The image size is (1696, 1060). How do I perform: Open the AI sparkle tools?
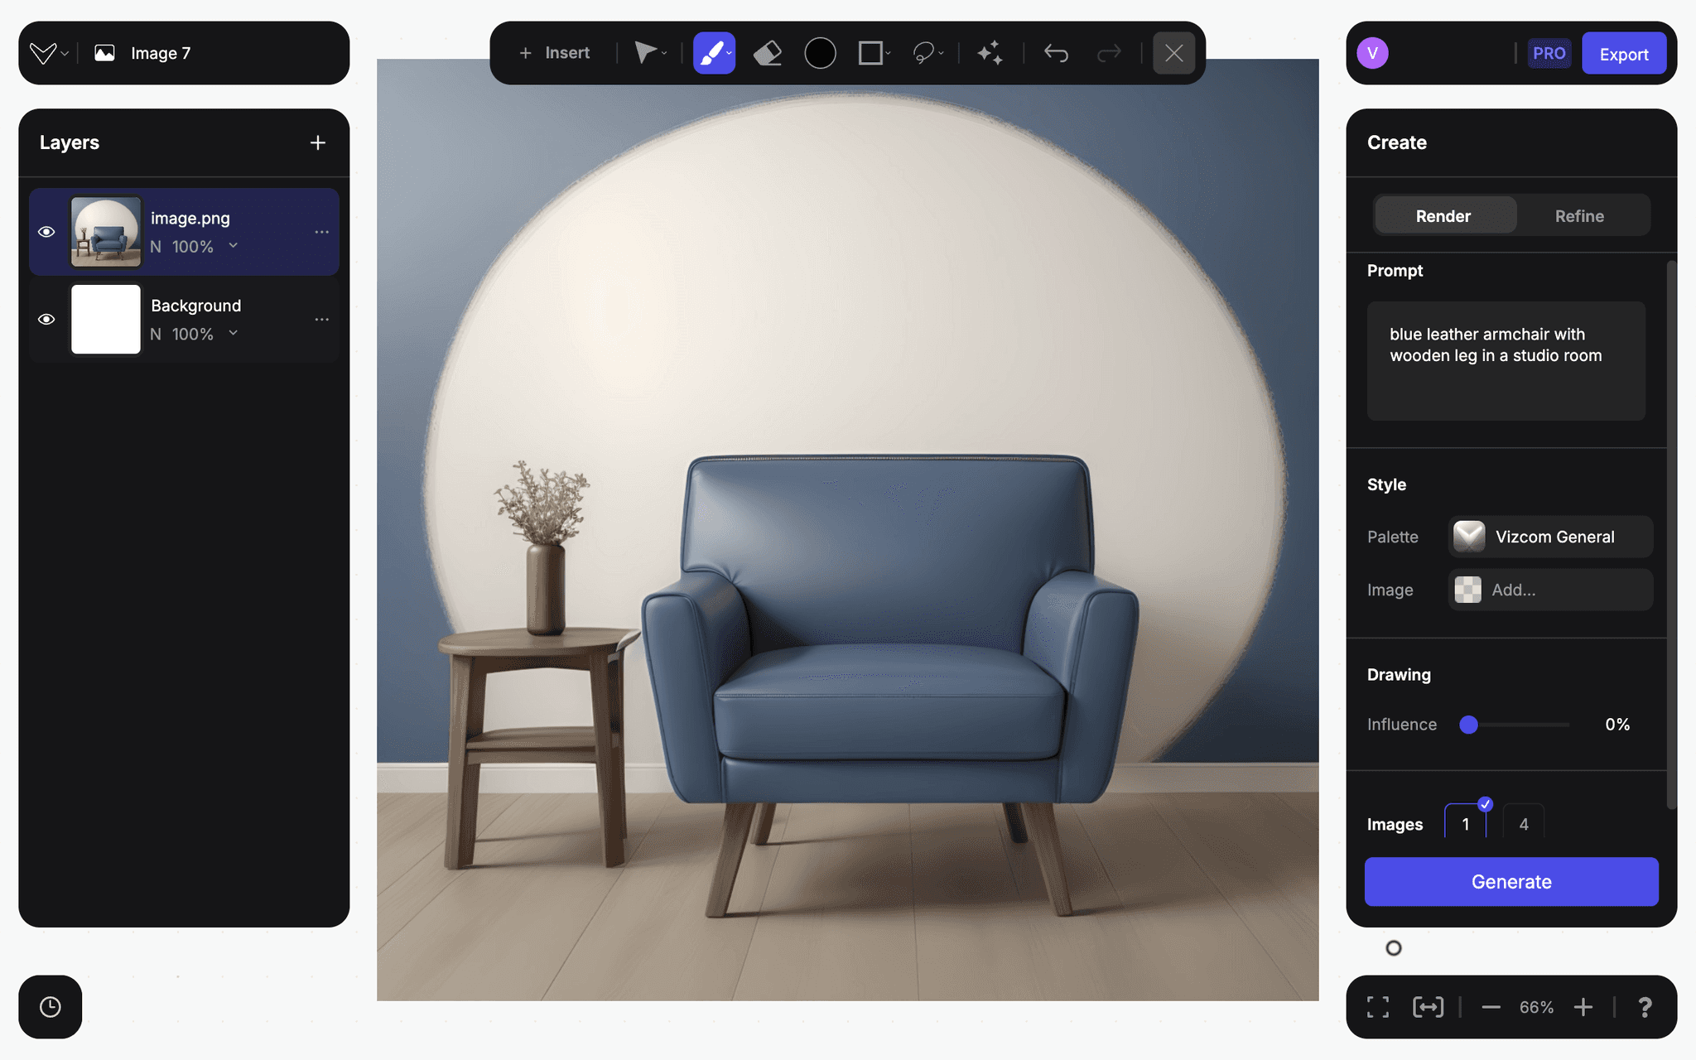click(989, 53)
